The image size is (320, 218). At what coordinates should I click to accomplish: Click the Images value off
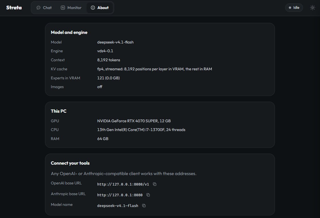[x=100, y=87]
